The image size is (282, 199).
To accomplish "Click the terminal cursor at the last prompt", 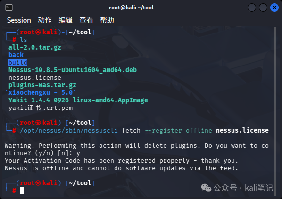I will pyautogui.click(x=22, y=191).
